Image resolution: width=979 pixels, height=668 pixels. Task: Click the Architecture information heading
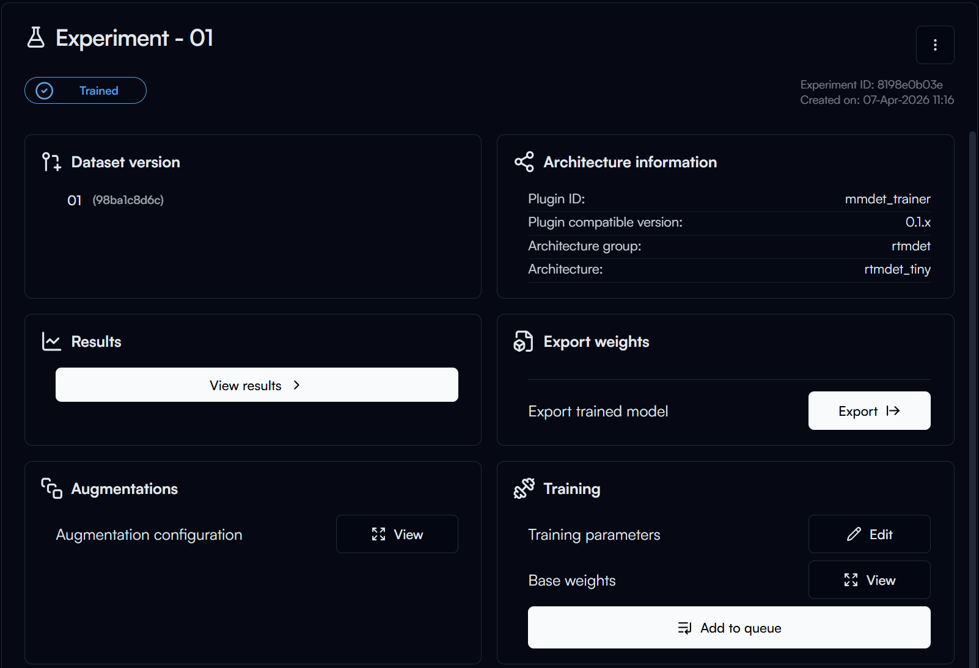tap(630, 162)
